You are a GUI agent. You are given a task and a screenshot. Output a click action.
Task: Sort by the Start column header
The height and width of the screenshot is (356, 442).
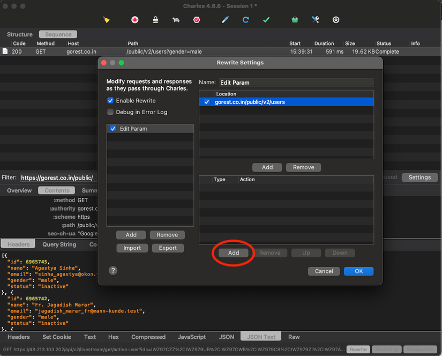tap(295, 43)
